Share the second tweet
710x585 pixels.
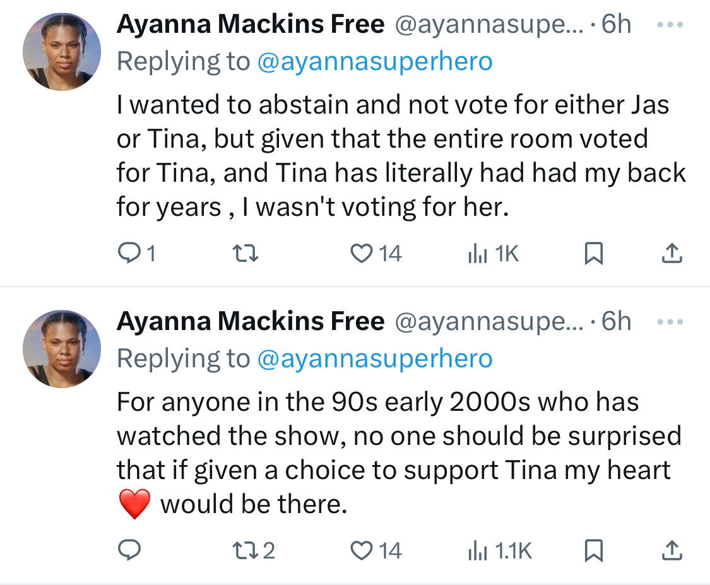click(672, 550)
